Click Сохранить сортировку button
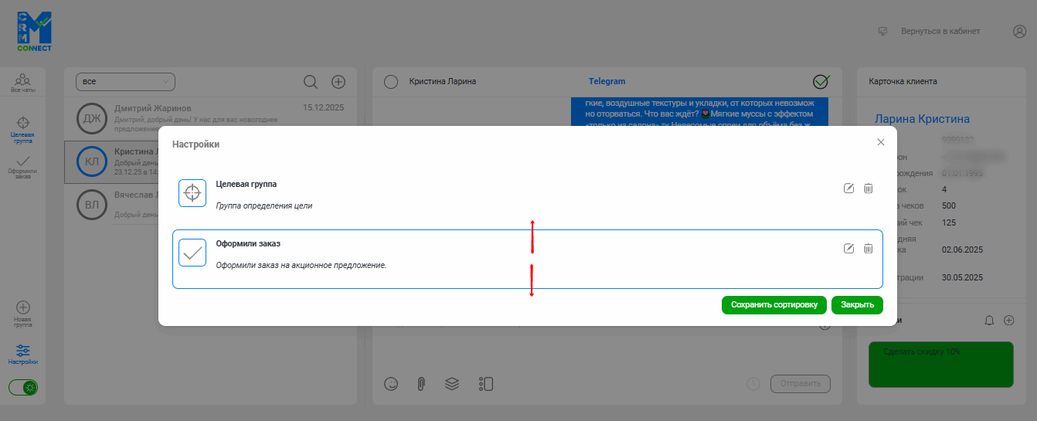Viewport: 1037px width, 421px height. (x=774, y=305)
